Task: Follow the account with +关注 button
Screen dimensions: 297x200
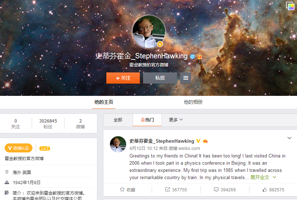Action: click(x=123, y=78)
